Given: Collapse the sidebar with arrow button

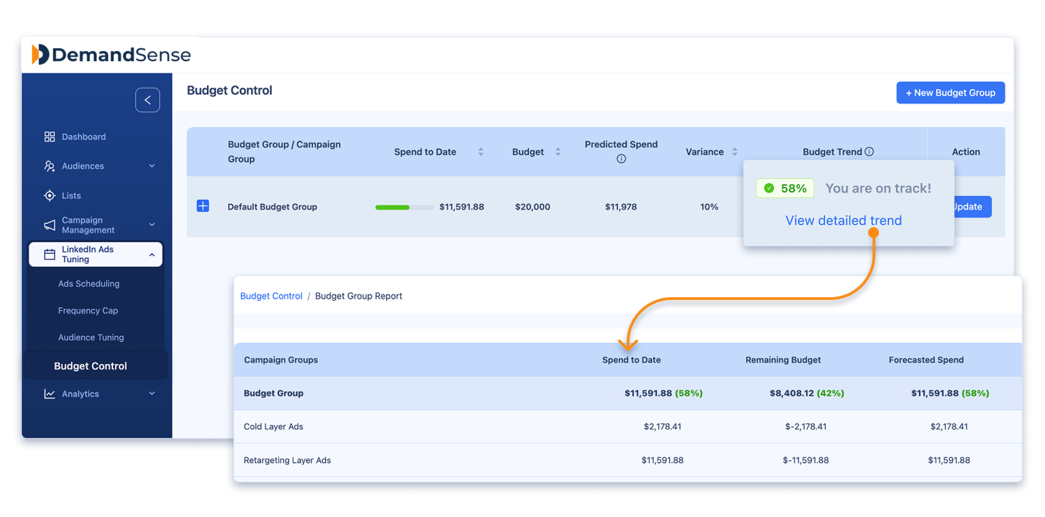Looking at the screenshot, I should 148,100.
